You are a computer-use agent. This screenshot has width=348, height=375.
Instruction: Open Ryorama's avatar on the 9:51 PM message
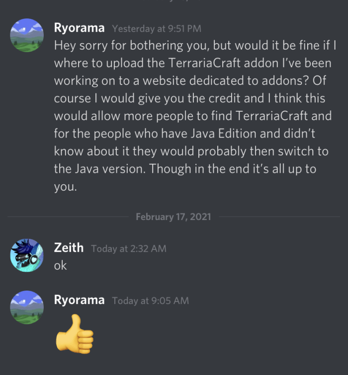click(27, 35)
